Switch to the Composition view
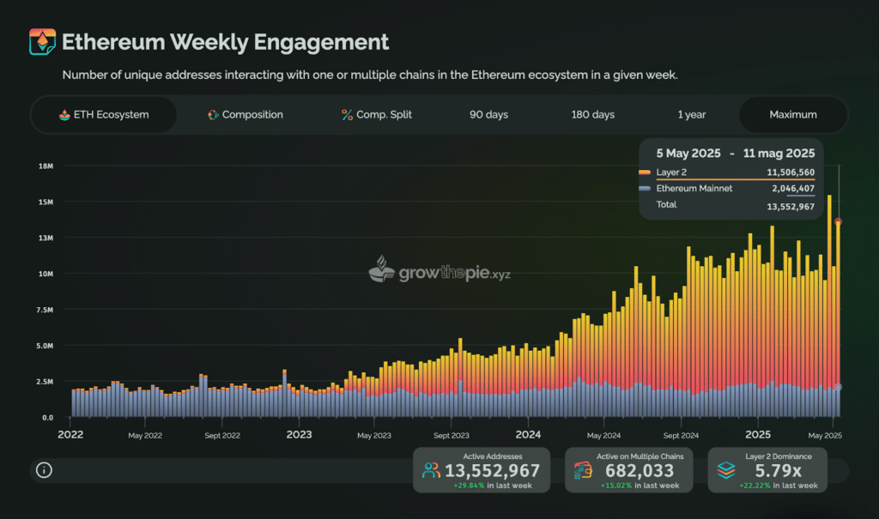 click(245, 114)
